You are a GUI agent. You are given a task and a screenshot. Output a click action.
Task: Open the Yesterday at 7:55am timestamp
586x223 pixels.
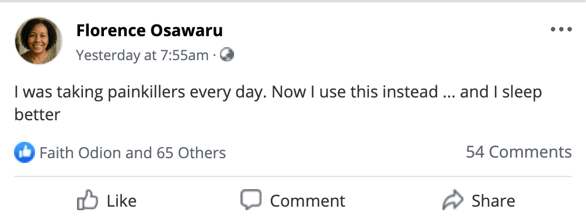coord(142,55)
